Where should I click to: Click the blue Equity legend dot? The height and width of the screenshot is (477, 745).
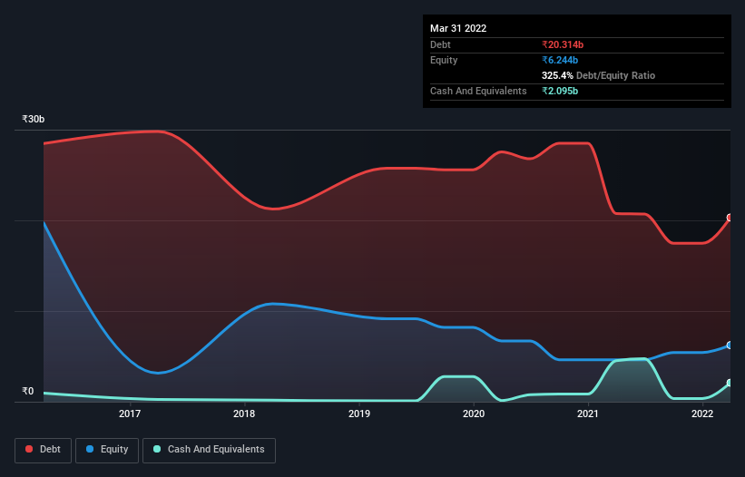(90, 449)
